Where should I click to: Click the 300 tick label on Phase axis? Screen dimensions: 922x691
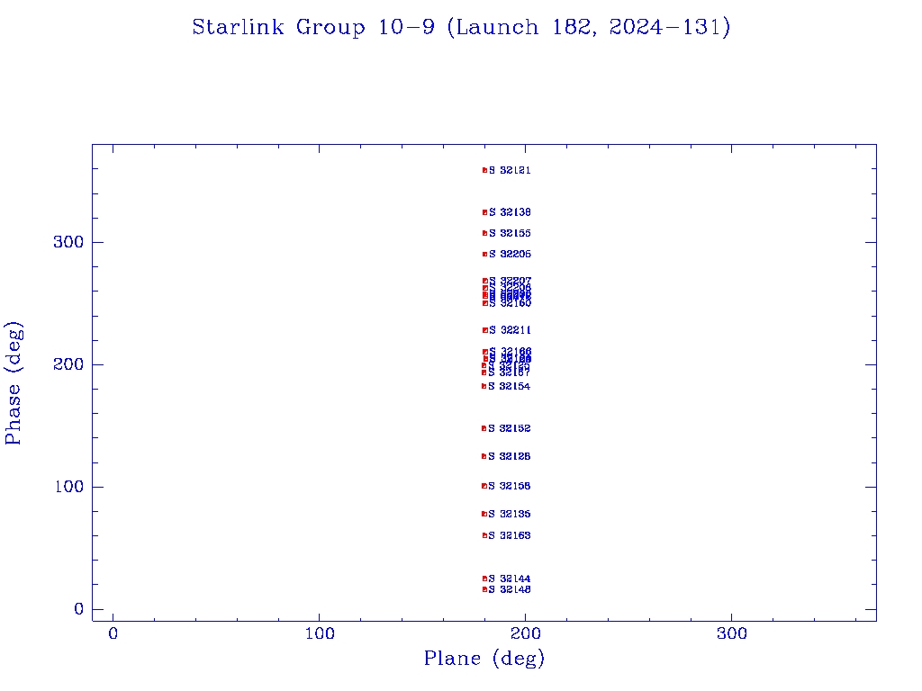pyautogui.click(x=68, y=242)
